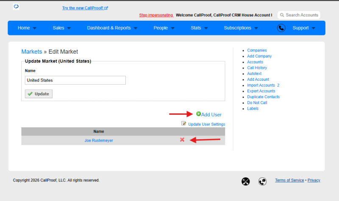
Task: Expand the Support menu arrow
Action: [314, 28]
